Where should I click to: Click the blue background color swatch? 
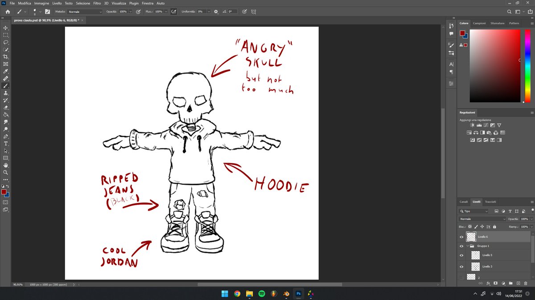(x=8, y=195)
